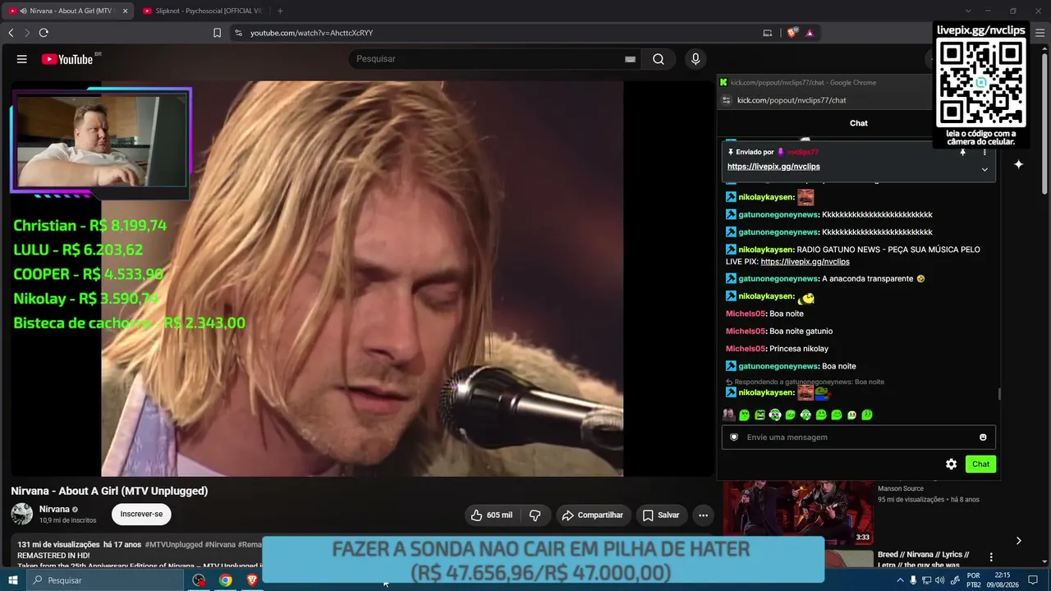Image resolution: width=1051 pixels, height=591 pixels.
Task: Switch to the Slipknot - Psychosocial tab
Action: pyautogui.click(x=202, y=11)
